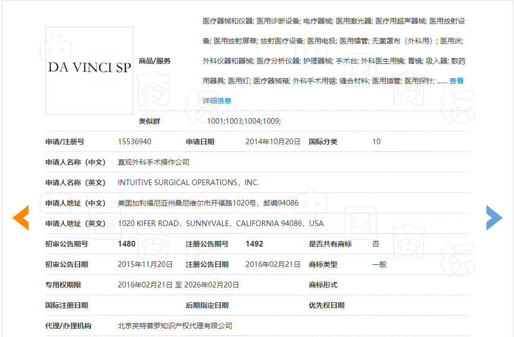Click the 代理/办理机构 label
Viewport: 514px width, 337px height.
[x=68, y=326]
